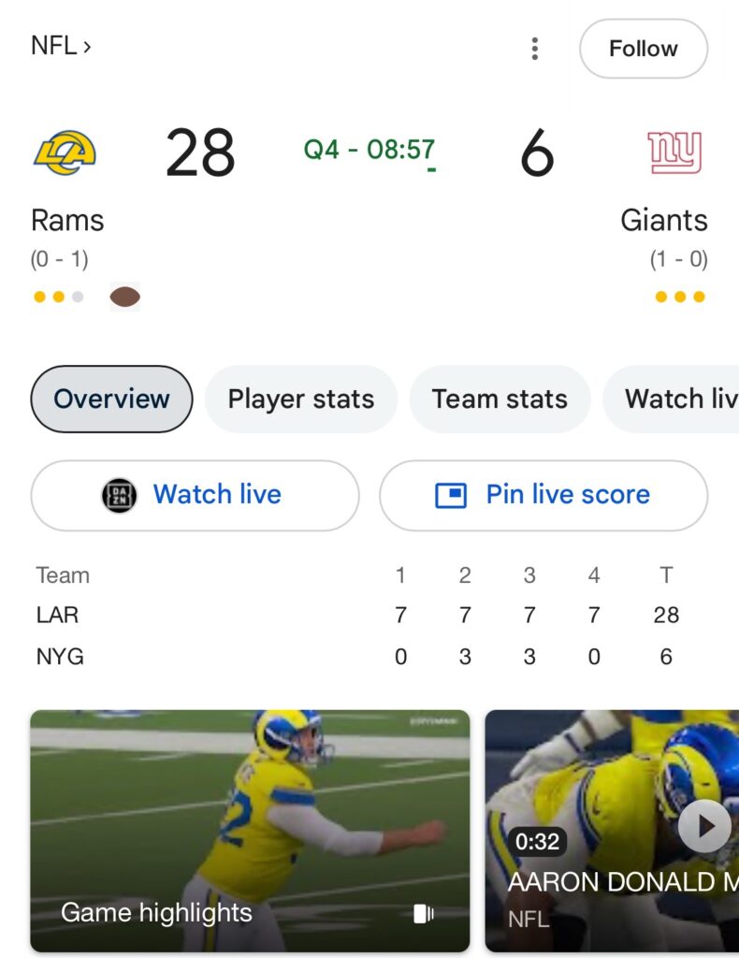Tap the Giants timeout dots indicator
The image size is (739, 958).
[x=680, y=297]
